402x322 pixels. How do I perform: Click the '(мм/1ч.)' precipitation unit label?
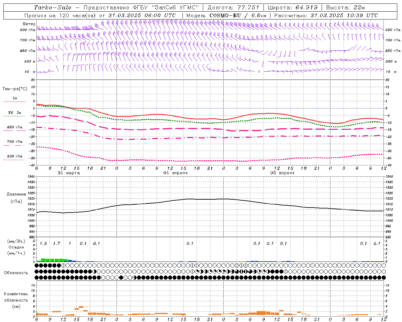click(x=16, y=253)
